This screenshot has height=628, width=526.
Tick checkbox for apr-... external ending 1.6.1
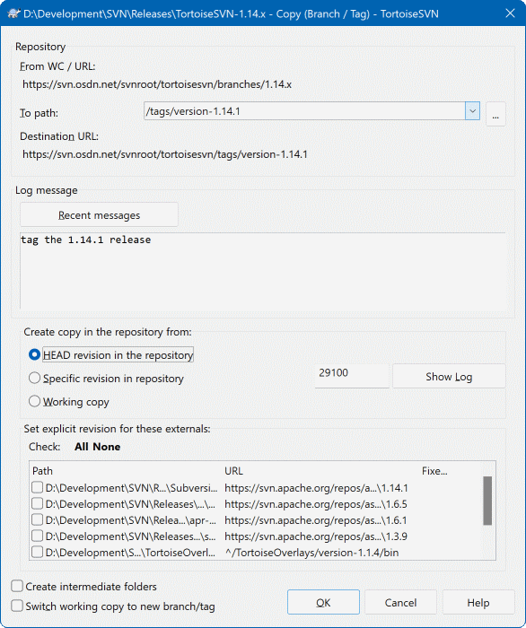point(38,519)
